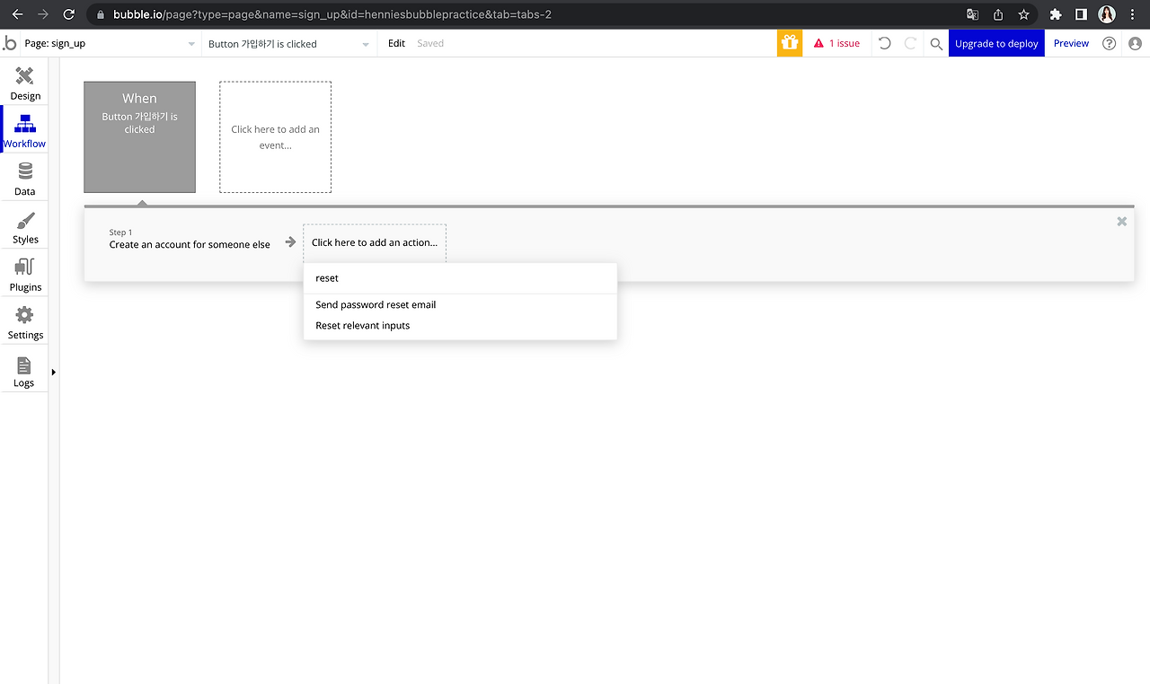Click the Preview link
This screenshot has width=1150, height=684.
click(1071, 43)
